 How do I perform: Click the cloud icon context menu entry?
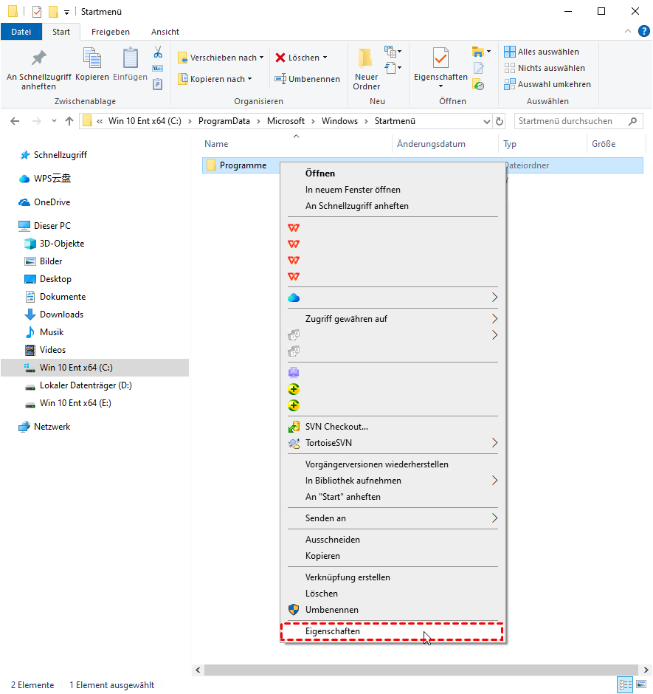point(393,298)
